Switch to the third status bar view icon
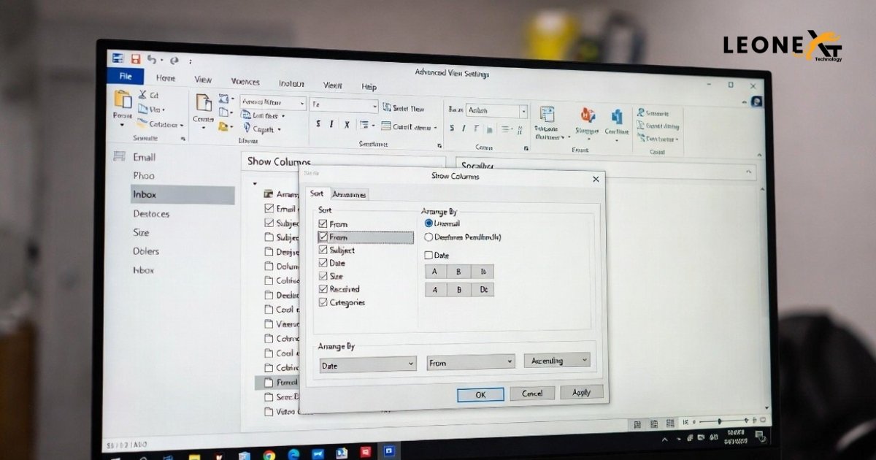The image size is (876, 460). click(670, 423)
